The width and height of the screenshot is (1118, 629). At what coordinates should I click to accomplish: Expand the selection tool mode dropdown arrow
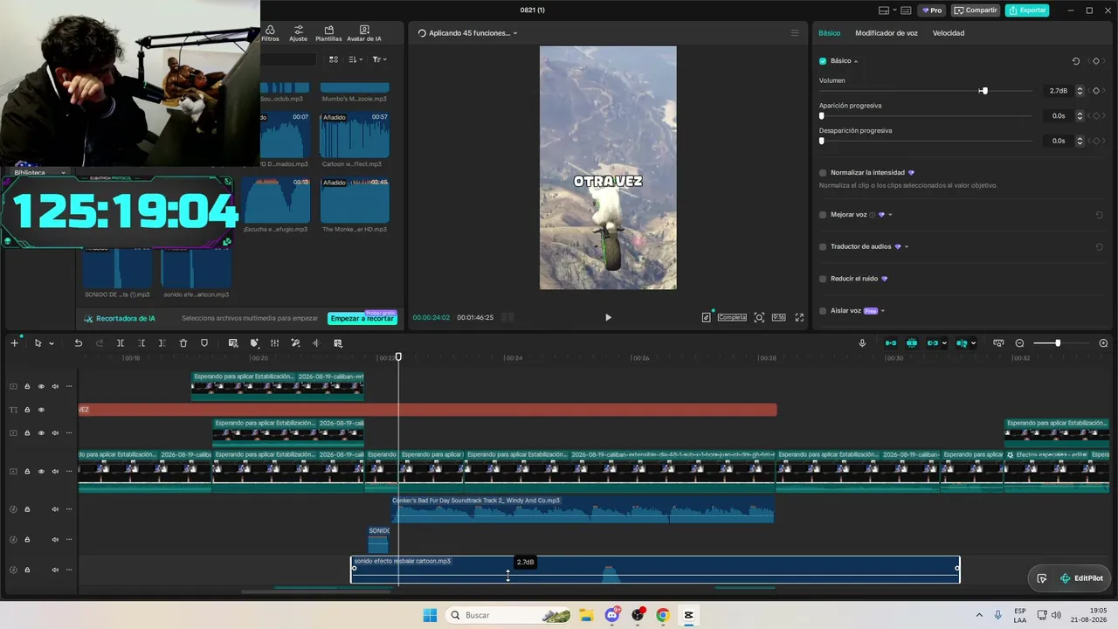(x=51, y=344)
